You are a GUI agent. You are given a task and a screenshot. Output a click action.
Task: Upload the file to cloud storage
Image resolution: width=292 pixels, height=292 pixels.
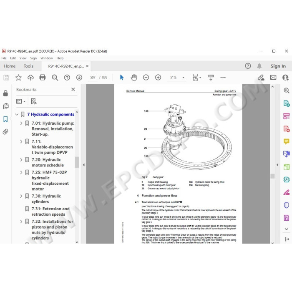pyautogui.click(x=30, y=78)
